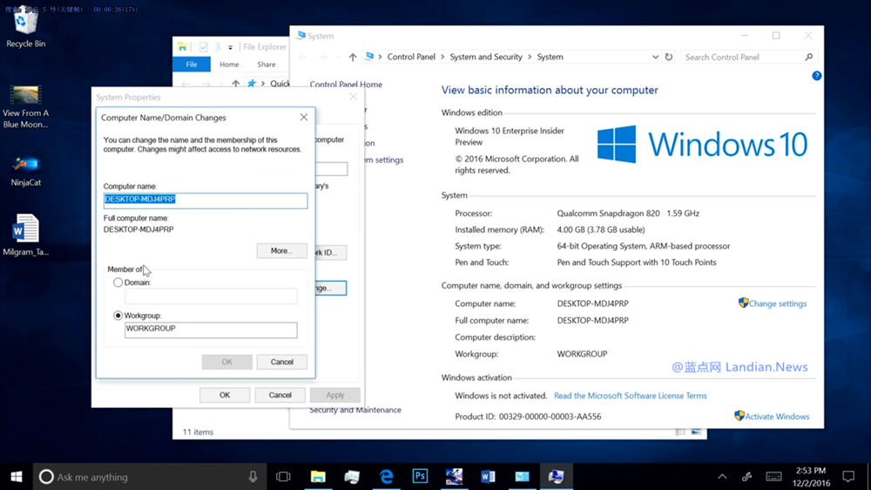Screen dimensions: 871x490
Task: Open the Action Center notification icon
Action: 849,477
